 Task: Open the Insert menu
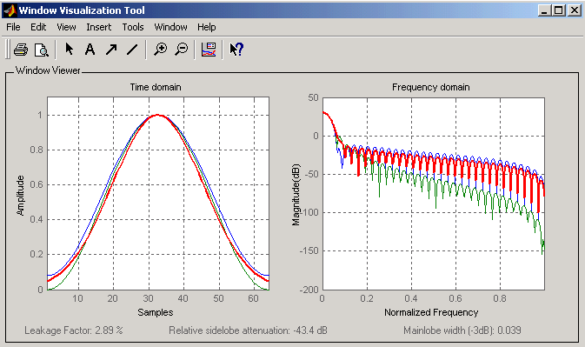[99, 27]
